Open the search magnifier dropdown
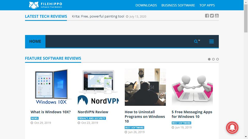 (x=197, y=41)
